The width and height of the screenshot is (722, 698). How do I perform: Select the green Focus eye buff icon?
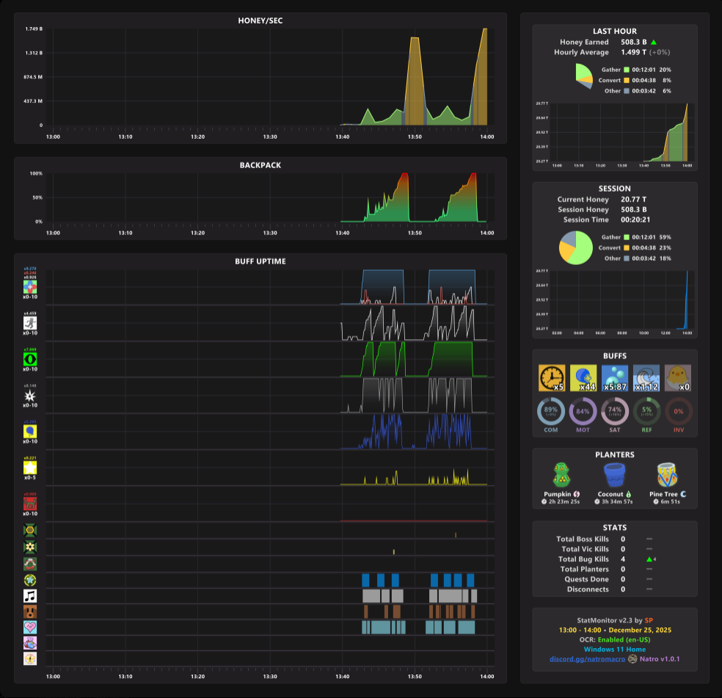30,360
